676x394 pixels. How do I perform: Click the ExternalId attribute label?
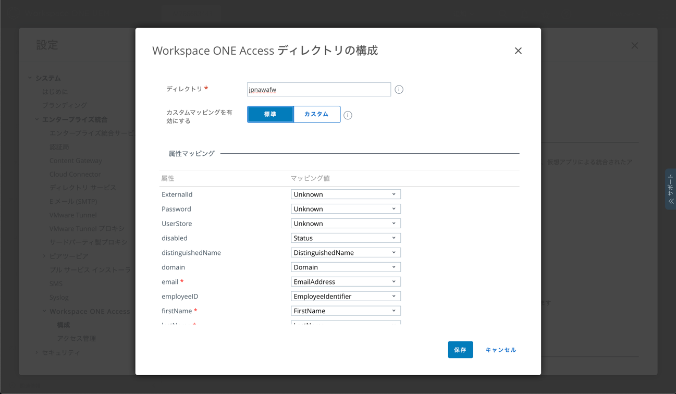177,194
